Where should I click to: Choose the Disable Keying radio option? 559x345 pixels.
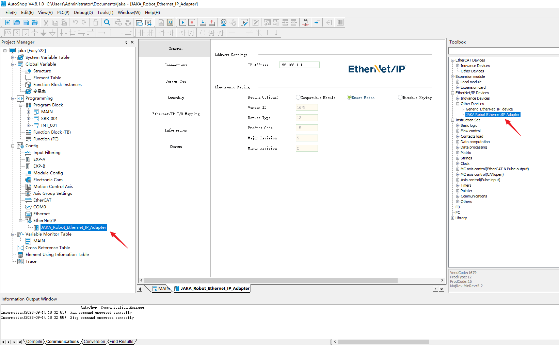click(x=400, y=98)
